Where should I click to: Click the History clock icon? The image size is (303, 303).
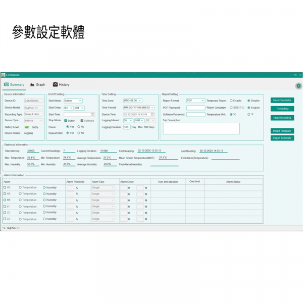56,85
